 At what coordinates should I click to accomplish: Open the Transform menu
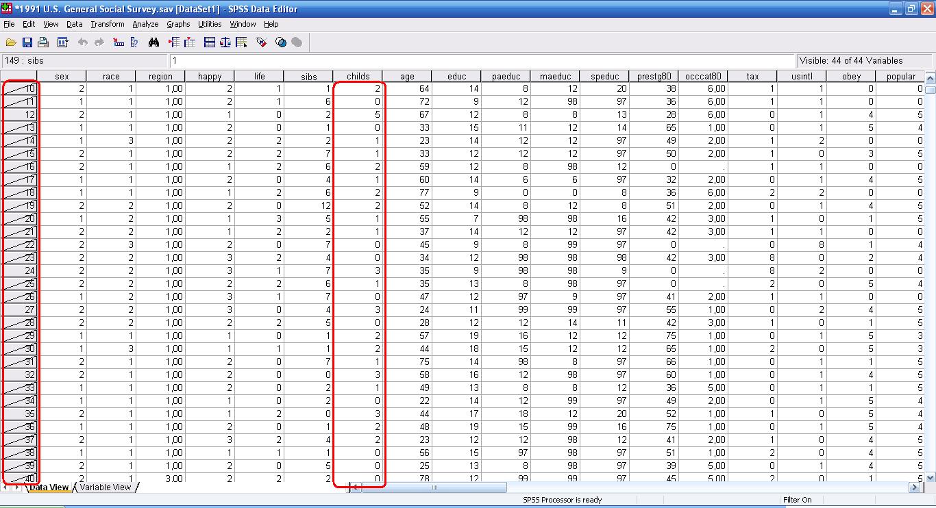pos(108,24)
